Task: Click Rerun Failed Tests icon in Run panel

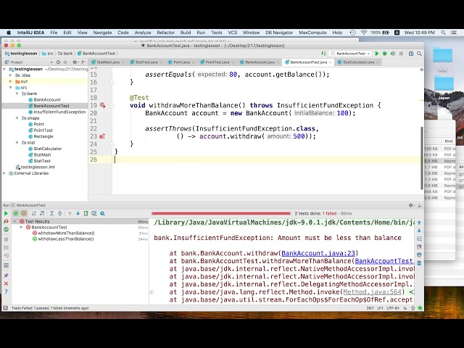Action: [6, 221]
